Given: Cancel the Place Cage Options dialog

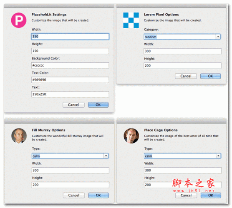Looking at the screenshot, I should (x=186, y=196).
